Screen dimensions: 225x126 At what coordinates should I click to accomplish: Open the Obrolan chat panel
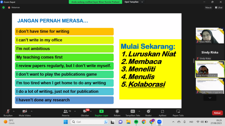[x=85, y=111]
